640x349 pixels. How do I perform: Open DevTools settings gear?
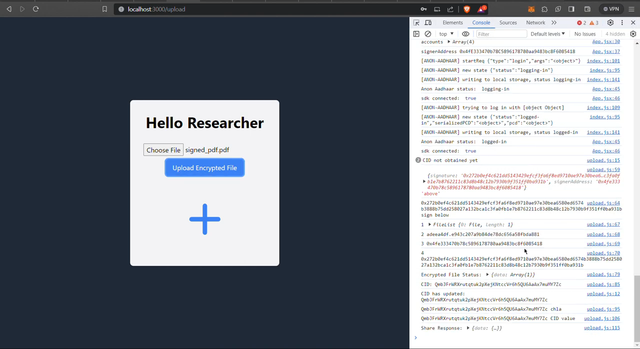[610, 22]
